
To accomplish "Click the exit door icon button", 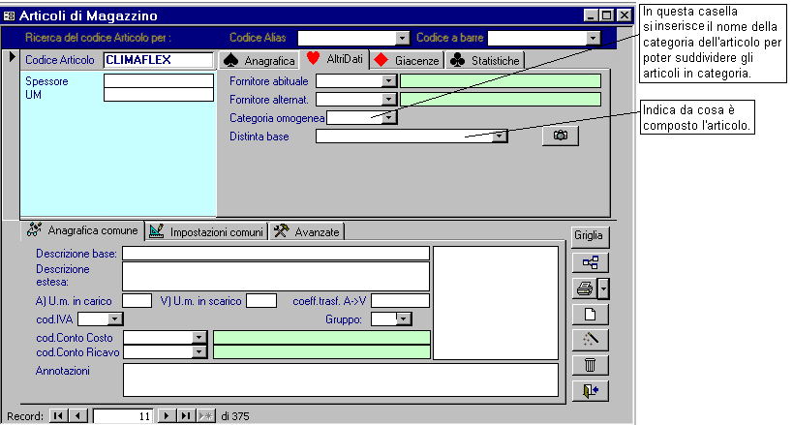I will (x=590, y=390).
